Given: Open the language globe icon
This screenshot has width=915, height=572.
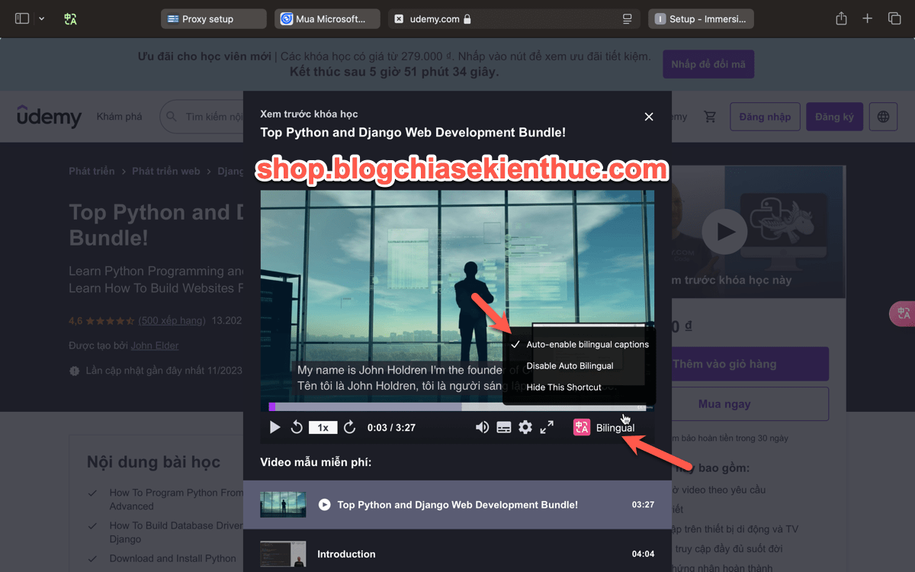Looking at the screenshot, I should click(883, 117).
